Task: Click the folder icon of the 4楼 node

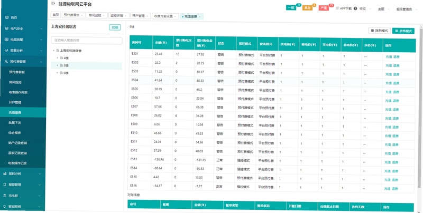Action: tap(61, 58)
